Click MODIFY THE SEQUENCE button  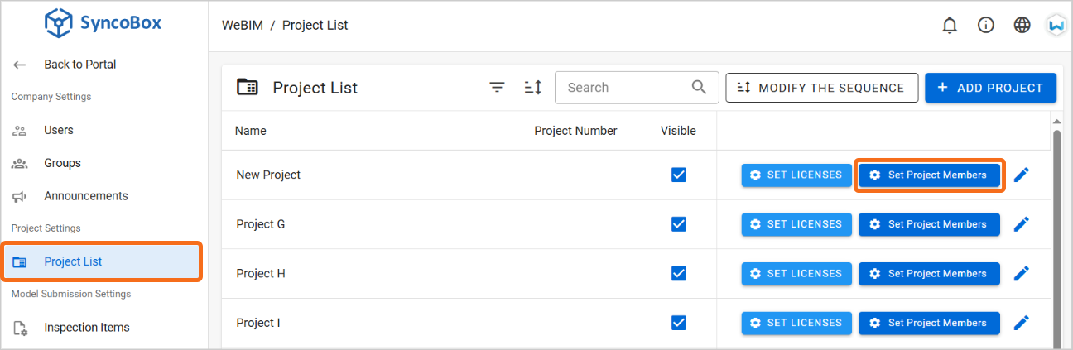click(822, 88)
